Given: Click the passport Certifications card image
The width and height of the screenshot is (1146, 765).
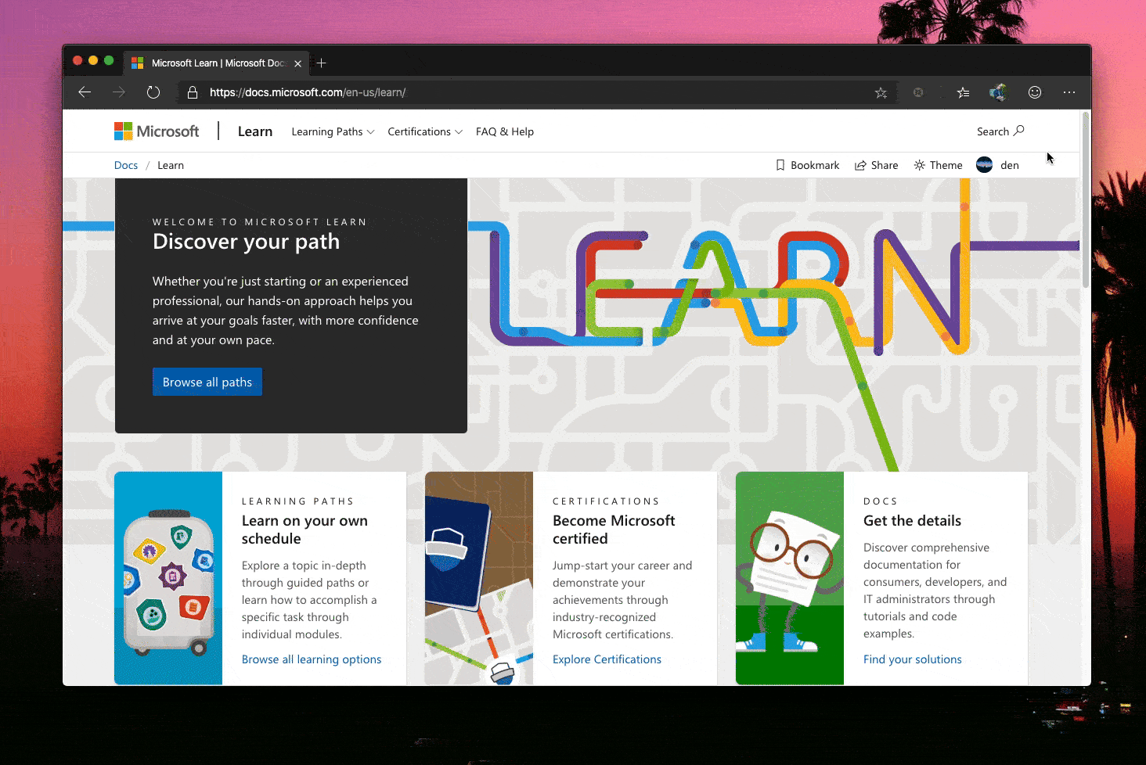Looking at the screenshot, I should point(479,578).
